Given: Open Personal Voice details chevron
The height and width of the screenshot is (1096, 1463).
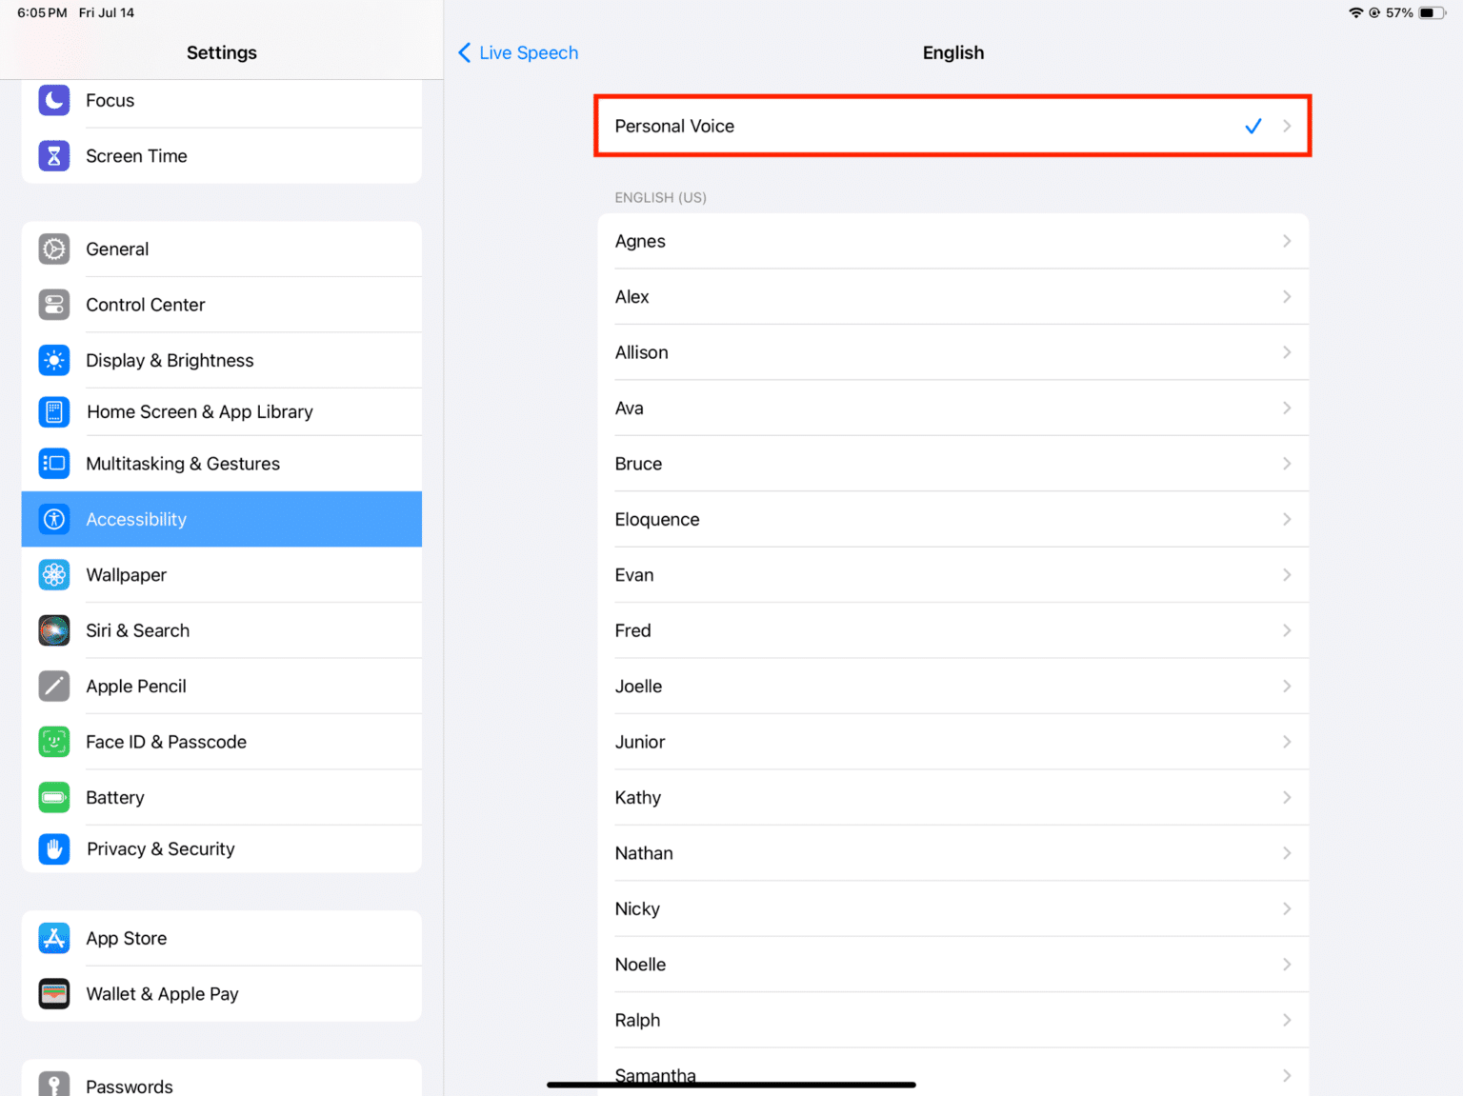Looking at the screenshot, I should pyautogui.click(x=1287, y=126).
